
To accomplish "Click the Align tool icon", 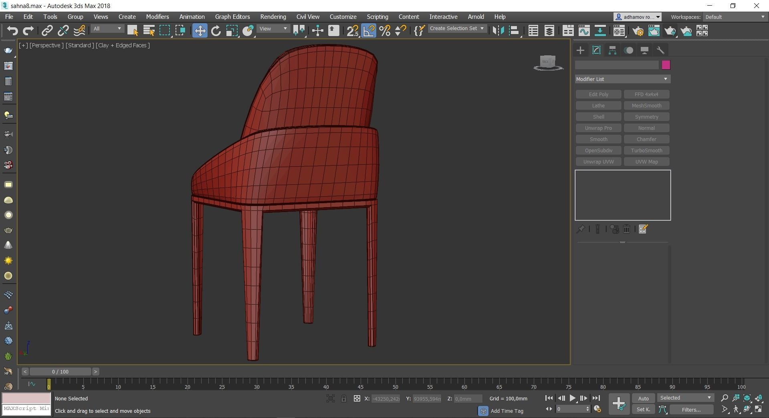I will 514,31.
